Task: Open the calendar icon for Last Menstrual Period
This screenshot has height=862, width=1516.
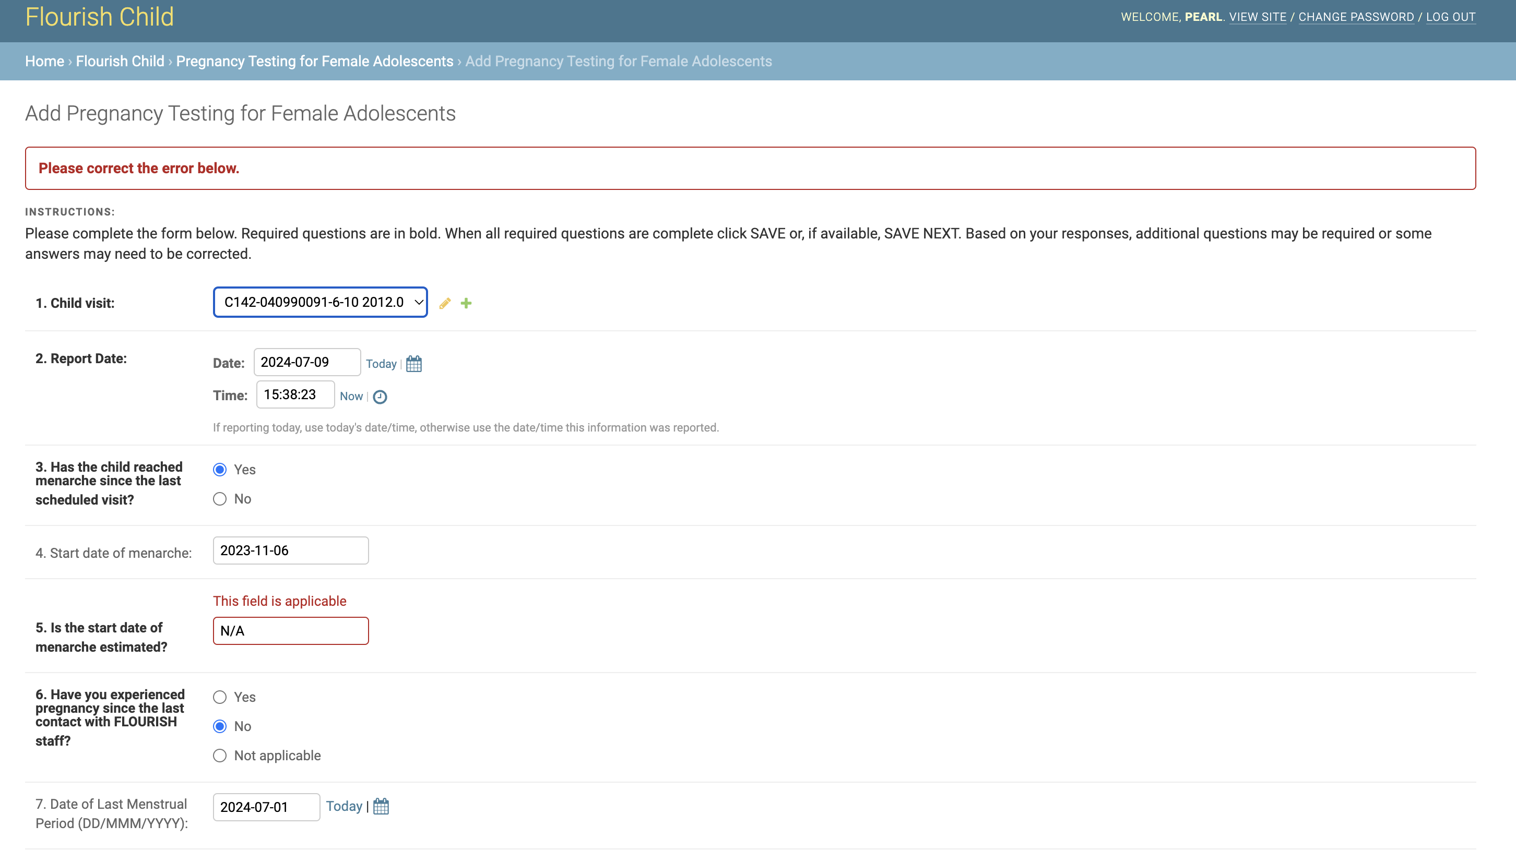Action: tap(381, 806)
